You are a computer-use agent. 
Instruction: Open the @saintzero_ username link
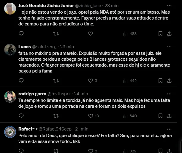pos(44,47)
